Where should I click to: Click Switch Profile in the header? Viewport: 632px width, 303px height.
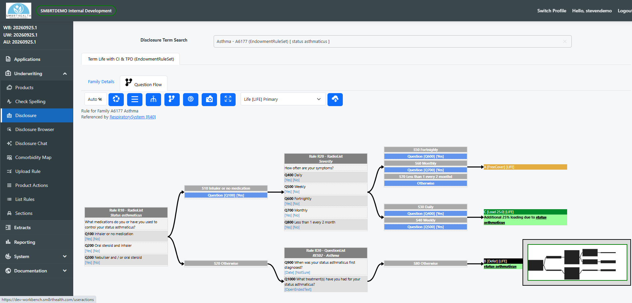tap(551, 11)
